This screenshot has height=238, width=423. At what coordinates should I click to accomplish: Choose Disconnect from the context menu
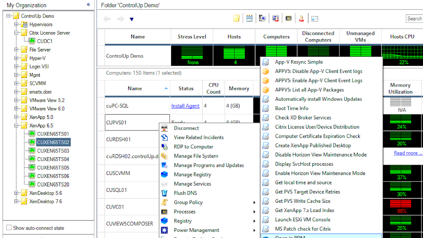pos(186,128)
